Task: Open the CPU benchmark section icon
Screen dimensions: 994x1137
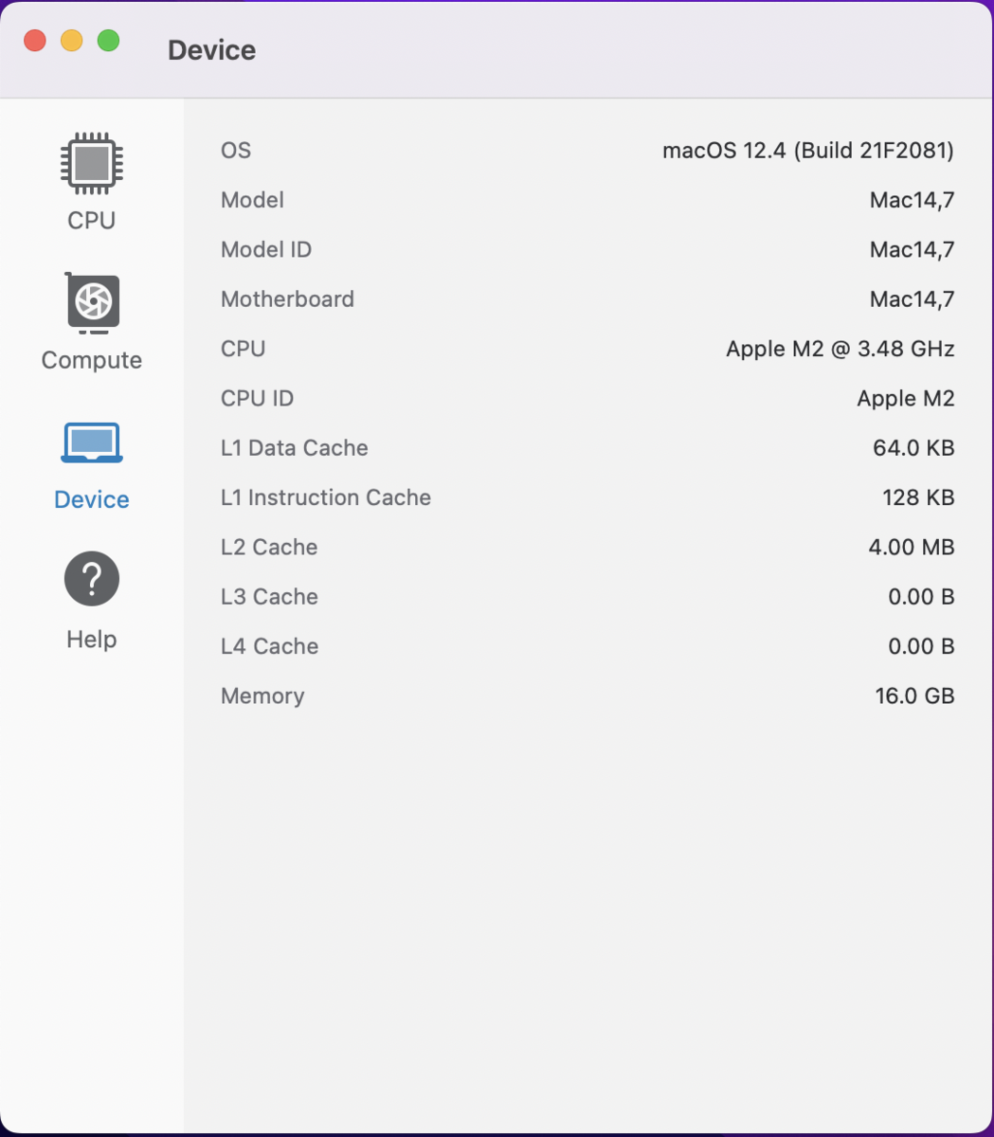Action: (x=91, y=163)
